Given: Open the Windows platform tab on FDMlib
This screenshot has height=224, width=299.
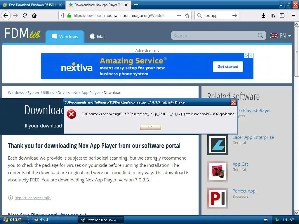Looking at the screenshot, I should click(65, 36).
